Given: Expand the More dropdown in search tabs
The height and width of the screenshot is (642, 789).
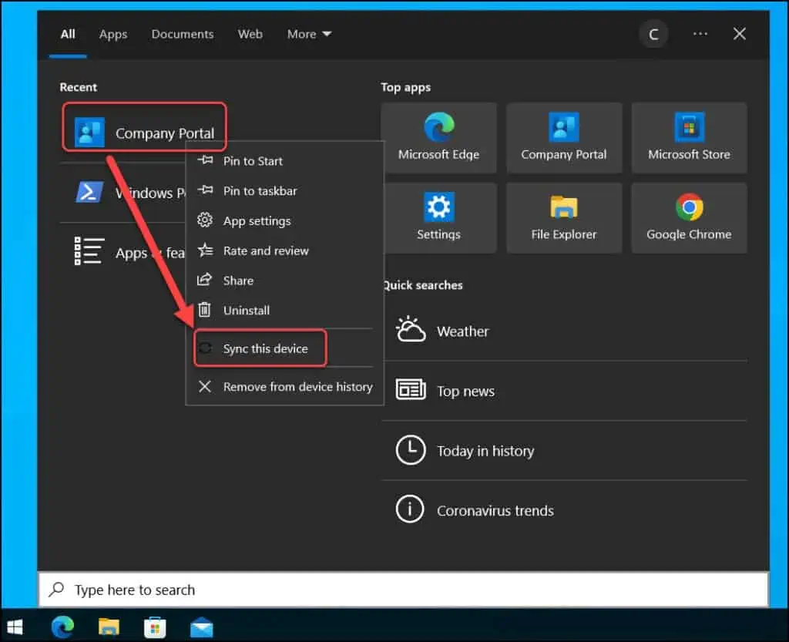Looking at the screenshot, I should click(x=309, y=34).
